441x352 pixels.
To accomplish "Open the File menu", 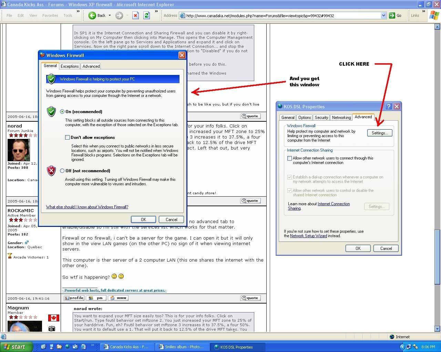I will click(9, 15).
